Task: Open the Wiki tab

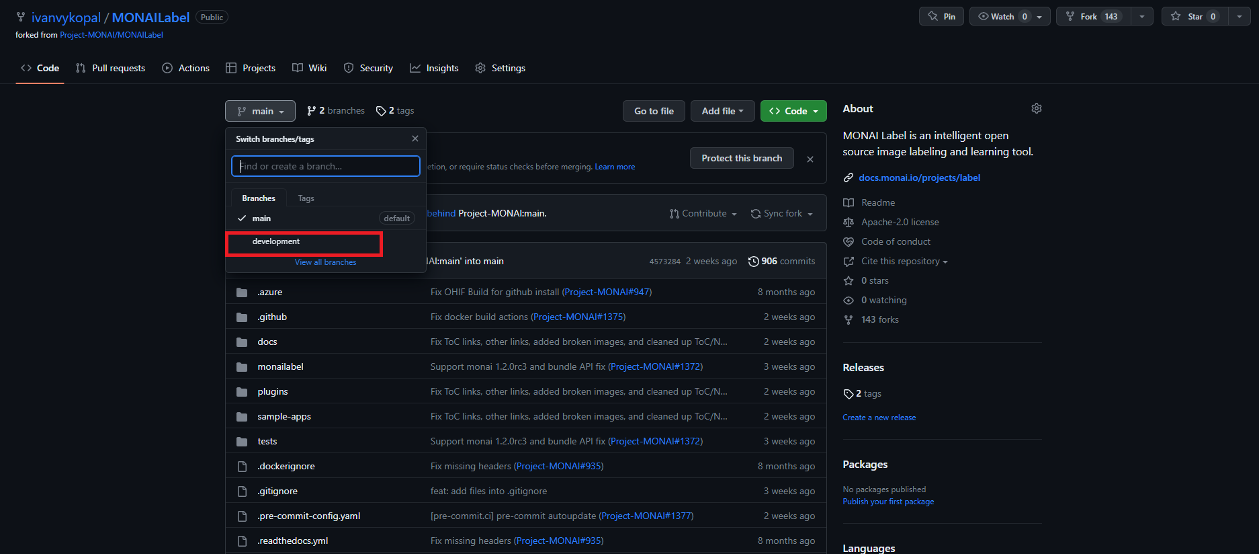Action: 310,68
